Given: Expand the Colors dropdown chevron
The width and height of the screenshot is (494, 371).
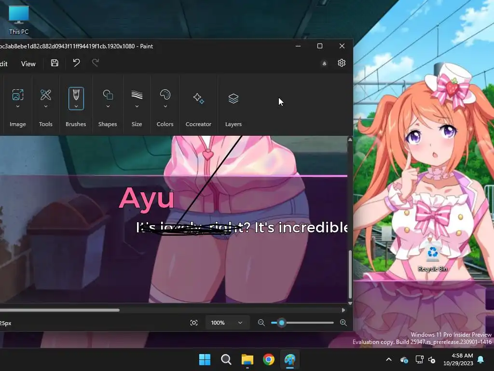Looking at the screenshot, I should pyautogui.click(x=165, y=106).
